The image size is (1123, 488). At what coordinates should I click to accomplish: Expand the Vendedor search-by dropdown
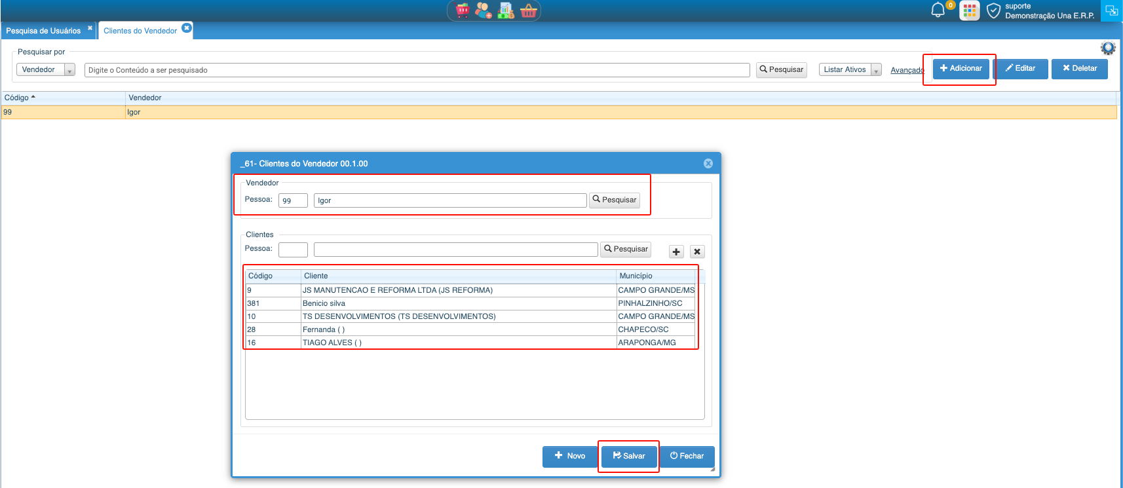pyautogui.click(x=69, y=70)
